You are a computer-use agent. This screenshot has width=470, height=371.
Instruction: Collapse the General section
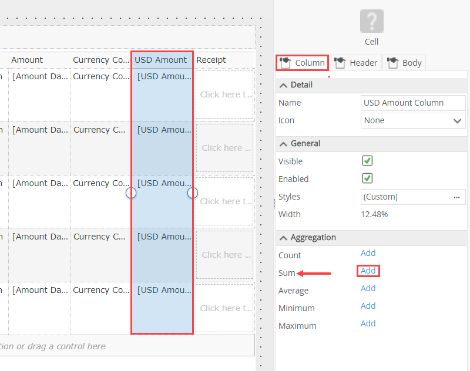(284, 144)
